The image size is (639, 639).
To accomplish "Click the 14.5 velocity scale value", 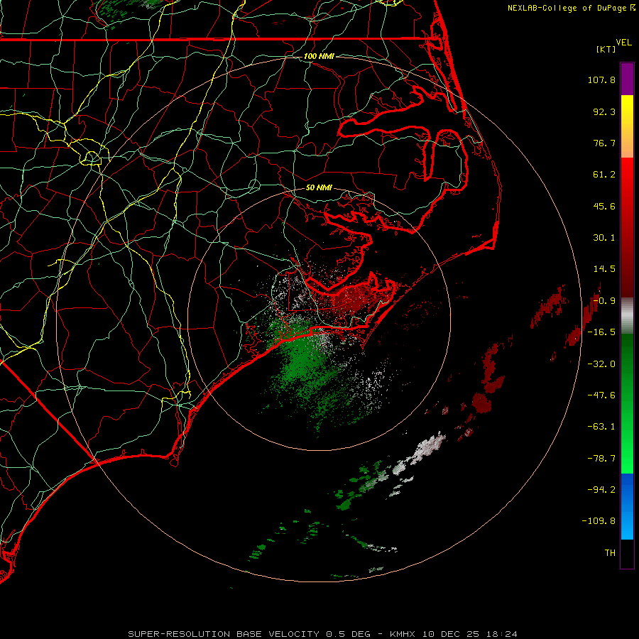I will tap(604, 269).
